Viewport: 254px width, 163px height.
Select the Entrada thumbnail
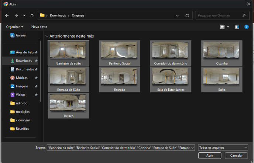(x=120, y=79)
